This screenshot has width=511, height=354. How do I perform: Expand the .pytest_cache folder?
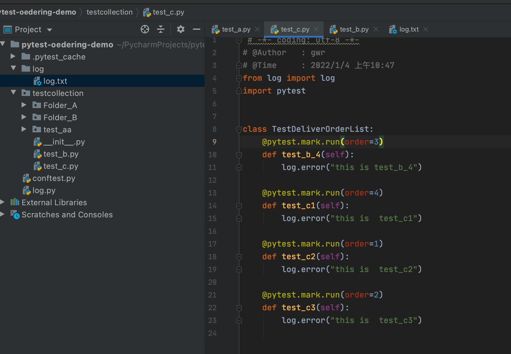[x=13, y=56]
